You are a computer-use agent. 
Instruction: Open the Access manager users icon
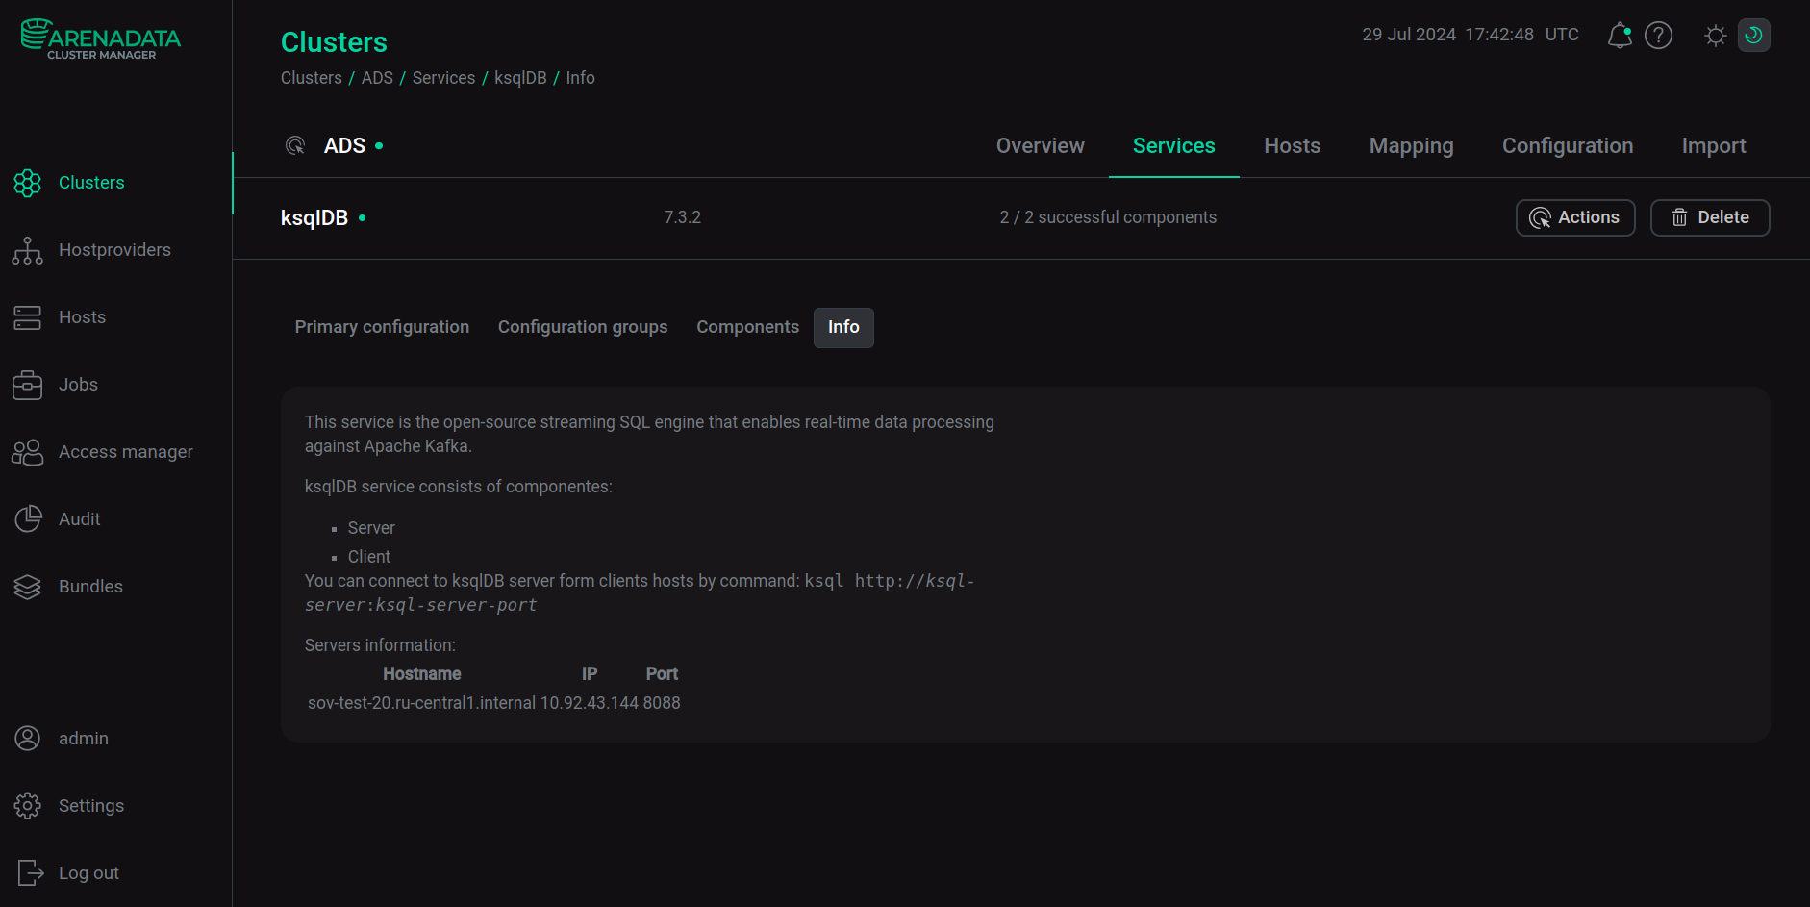click(28, 452)
